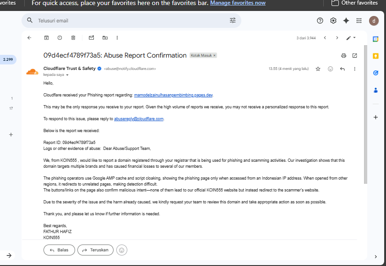
Task: Click the search magnifier icon
Action: point(30,21)
